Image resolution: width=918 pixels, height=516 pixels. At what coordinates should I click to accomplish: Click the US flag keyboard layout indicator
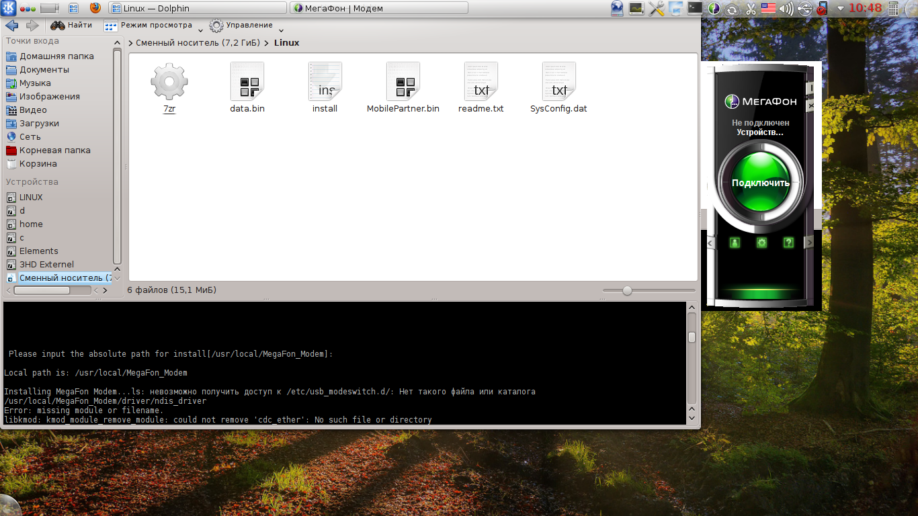(768, 9)
